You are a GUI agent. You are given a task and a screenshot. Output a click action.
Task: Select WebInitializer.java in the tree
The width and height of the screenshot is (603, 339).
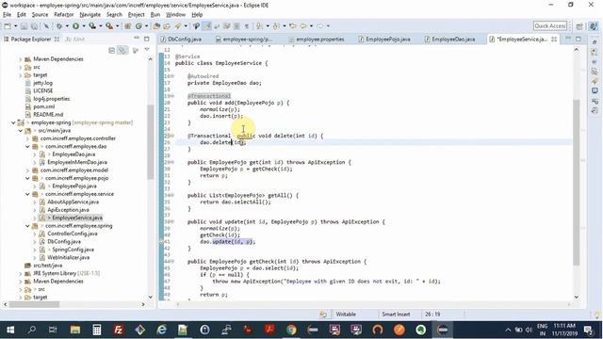(x=69, y=257)
